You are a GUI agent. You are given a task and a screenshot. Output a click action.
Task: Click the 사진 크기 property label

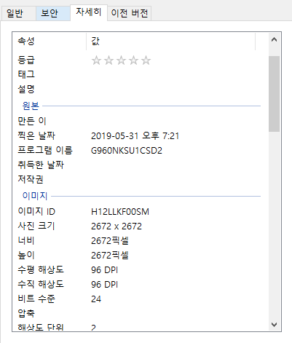tap(36, 226)
